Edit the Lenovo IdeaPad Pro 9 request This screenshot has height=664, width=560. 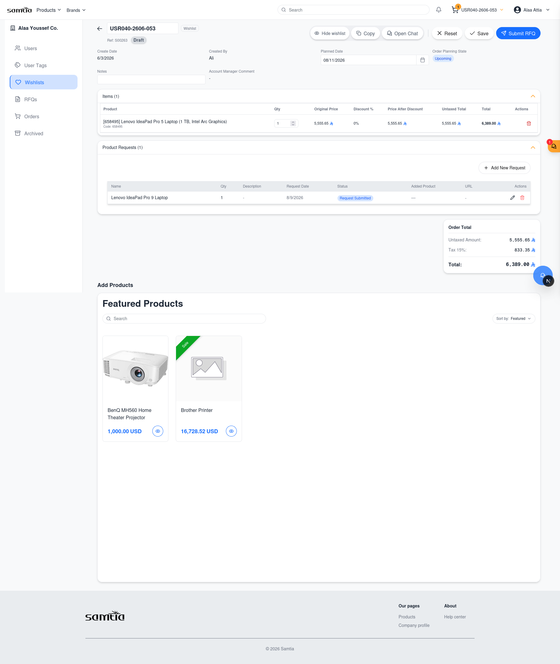[x=512, y=198]
